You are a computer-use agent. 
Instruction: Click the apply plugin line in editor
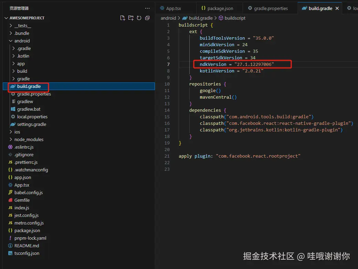click(x=240, y=156)
